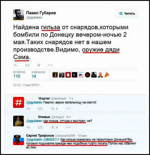Screen dimensions: 150x155
Task: Open the @pgubarev mention in Хэштег reply
Action: coord(34,102)
